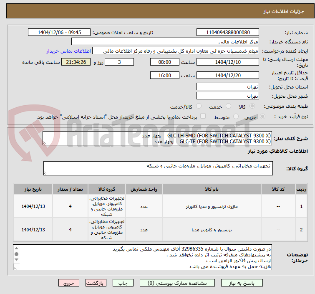Viewport: 315px width, 294px height.
Task: Click the تاریخ نیاز column header
Action: click(33, 189)
